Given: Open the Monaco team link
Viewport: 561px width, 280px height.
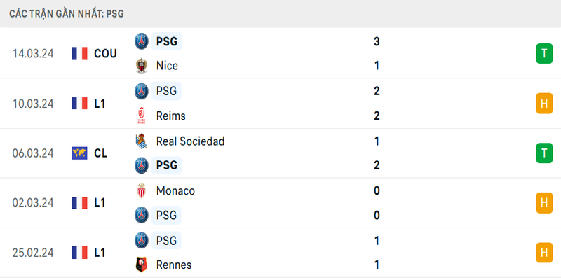Looking at the screenshot, I should point(176,190).
